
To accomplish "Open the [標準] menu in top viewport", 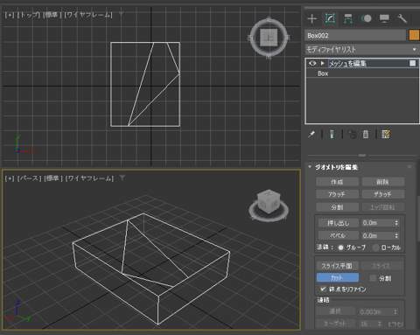I will 52,15.
